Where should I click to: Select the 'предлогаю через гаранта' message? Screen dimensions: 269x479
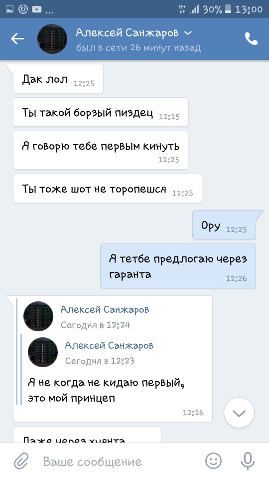178,266
